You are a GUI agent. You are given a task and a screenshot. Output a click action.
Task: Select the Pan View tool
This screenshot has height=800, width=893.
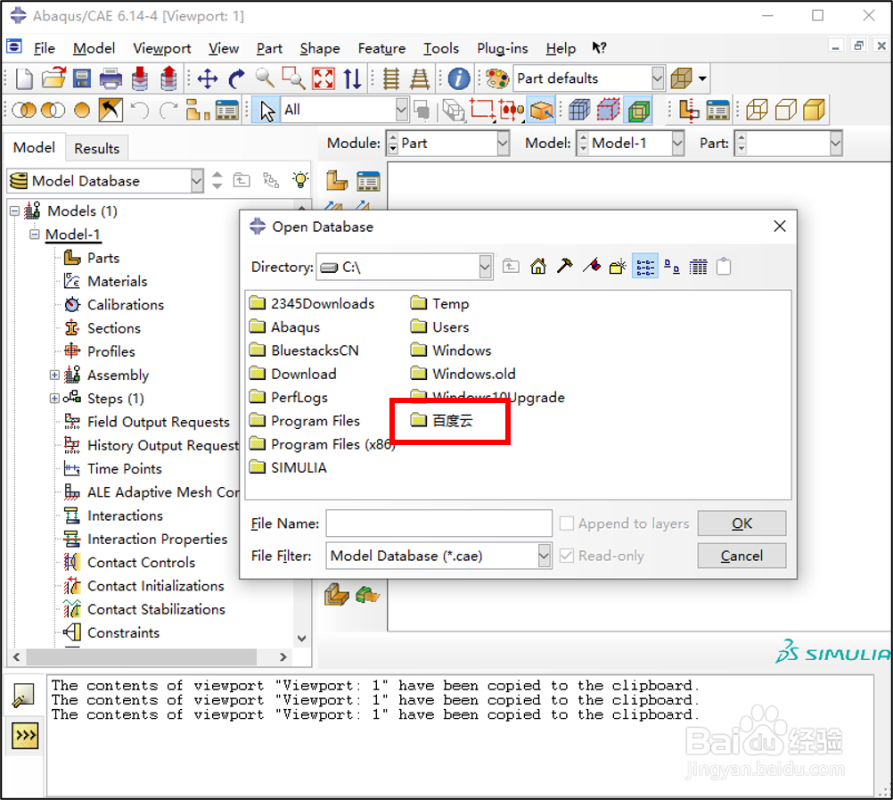208,78
